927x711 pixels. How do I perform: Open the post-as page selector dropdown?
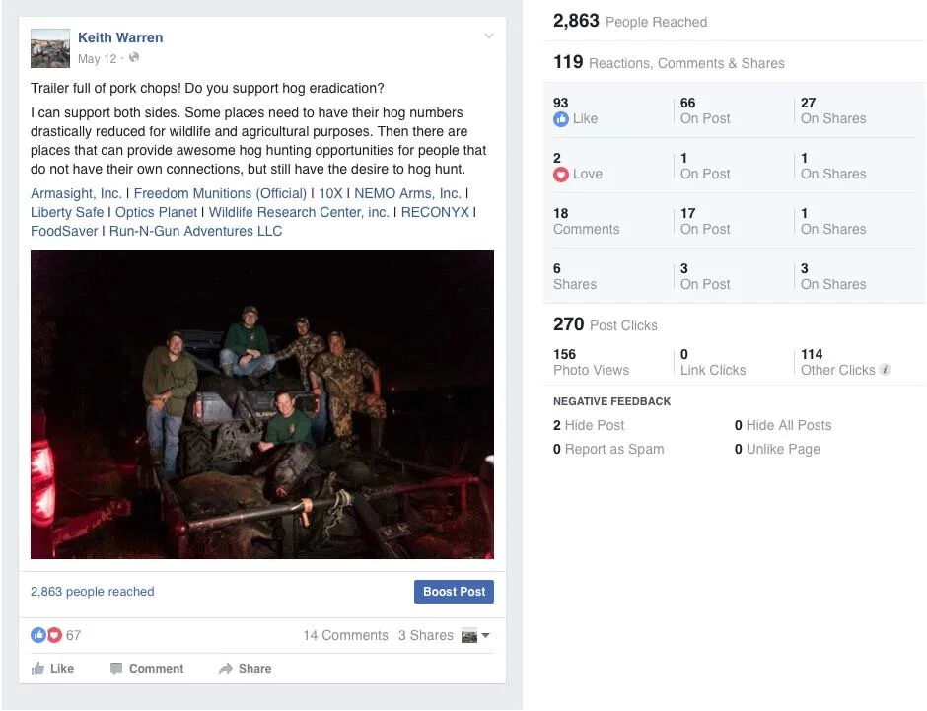point(476,636)
